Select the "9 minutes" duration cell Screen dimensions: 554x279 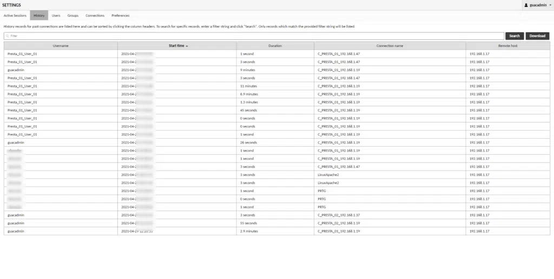(x=275, y=70)
